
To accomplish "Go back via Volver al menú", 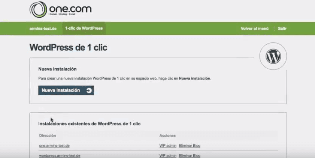I will (x=255, y=29).
